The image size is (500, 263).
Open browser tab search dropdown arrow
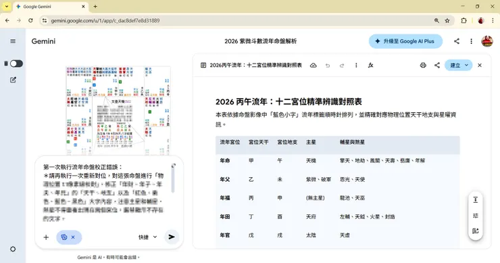pos(6,6)
